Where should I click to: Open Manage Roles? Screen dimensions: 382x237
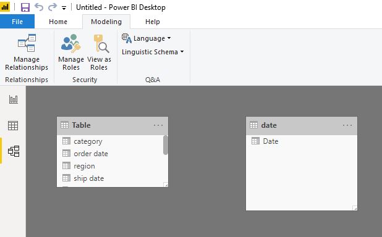point(71,52)
